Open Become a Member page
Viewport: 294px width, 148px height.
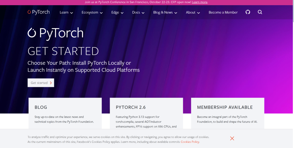click(x=223, y=12)
